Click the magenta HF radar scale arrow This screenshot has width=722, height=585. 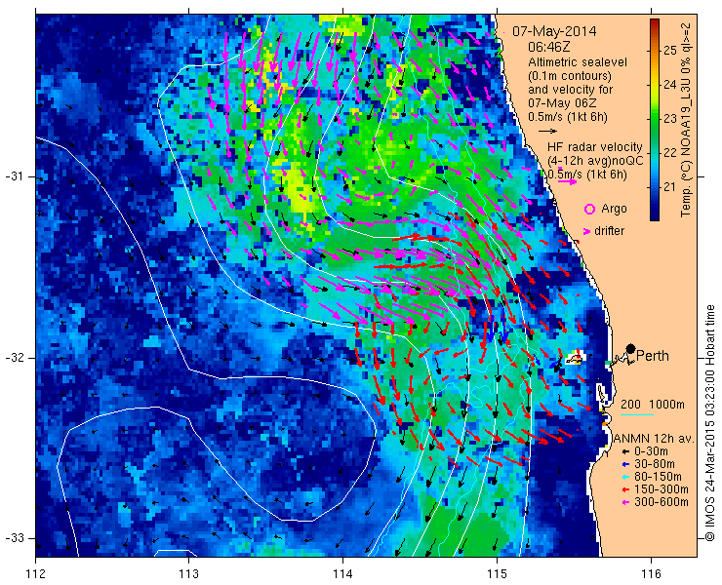point(567,181)
